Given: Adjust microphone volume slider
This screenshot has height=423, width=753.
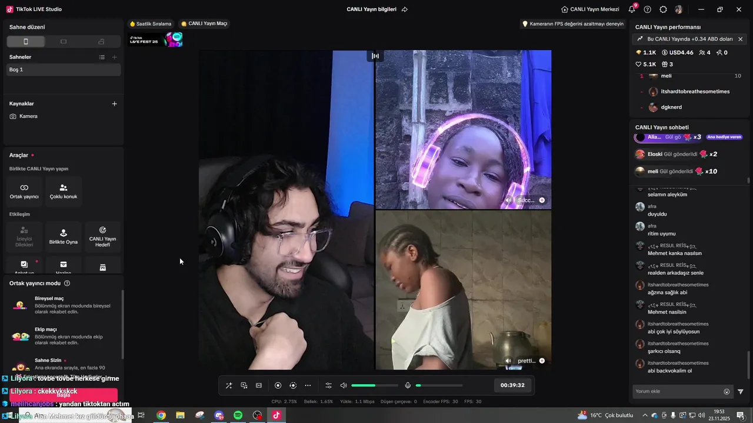Looking at the screenshot, I should (x=439, y=385).
